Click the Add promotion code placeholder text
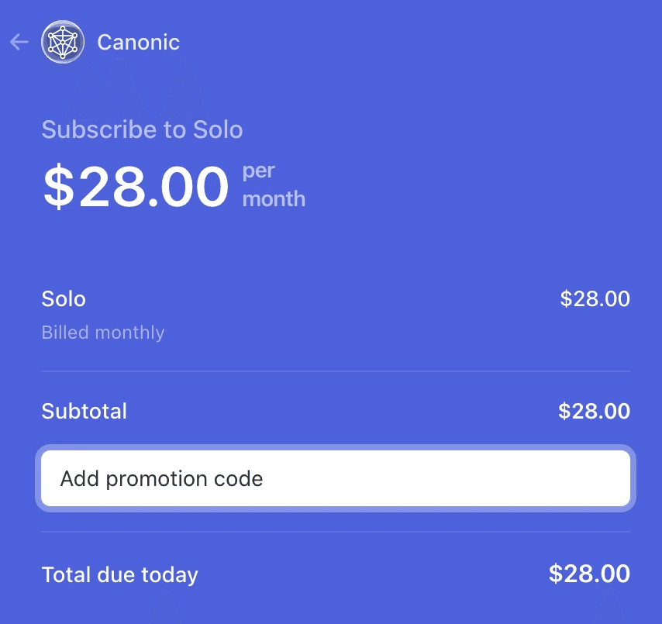This screenshot has height=624, width=662. (162, 479)
